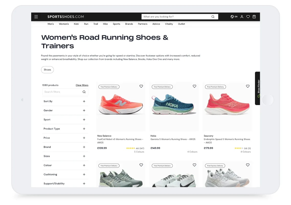This screenshot has width=291, height=205.
Task: Expand the Sizes filter
Action: point(65,156)
